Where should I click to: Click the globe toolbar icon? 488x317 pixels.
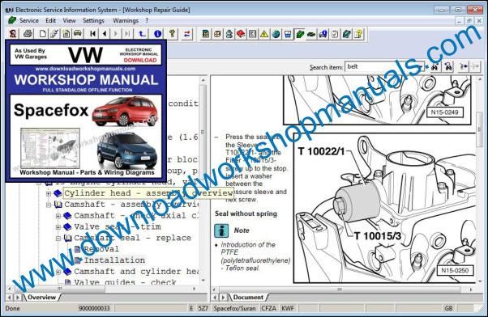(276, 33)
